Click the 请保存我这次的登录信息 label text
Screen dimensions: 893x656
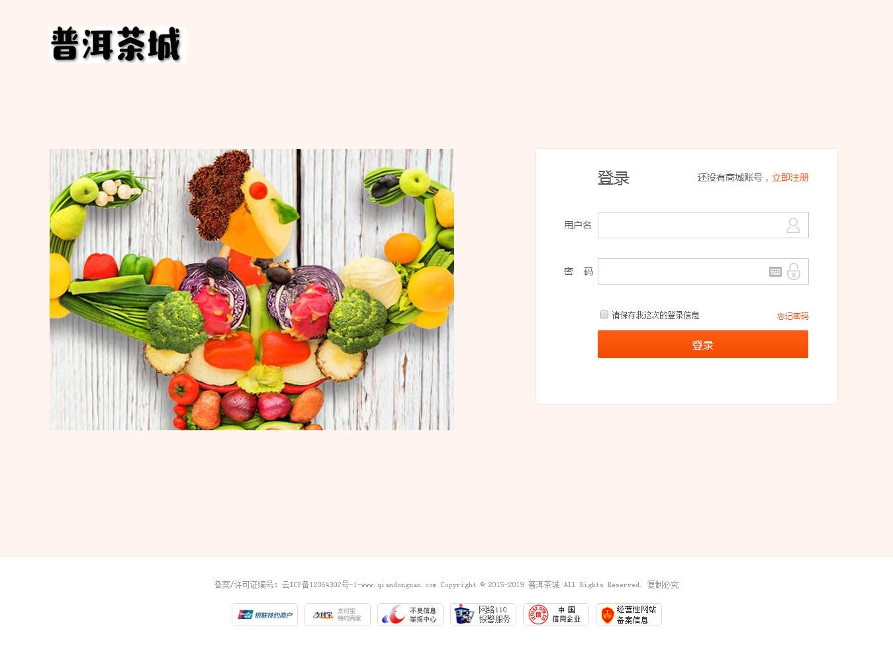coord(655,315)
